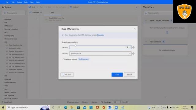Screen dimensions: 196x110
Task: Select Insert XML element action
Action: [16, 70]
